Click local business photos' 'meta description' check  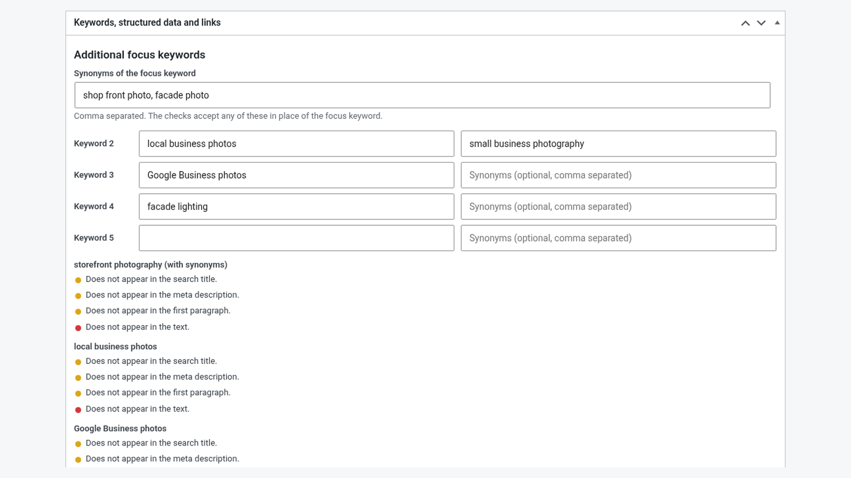162,377
